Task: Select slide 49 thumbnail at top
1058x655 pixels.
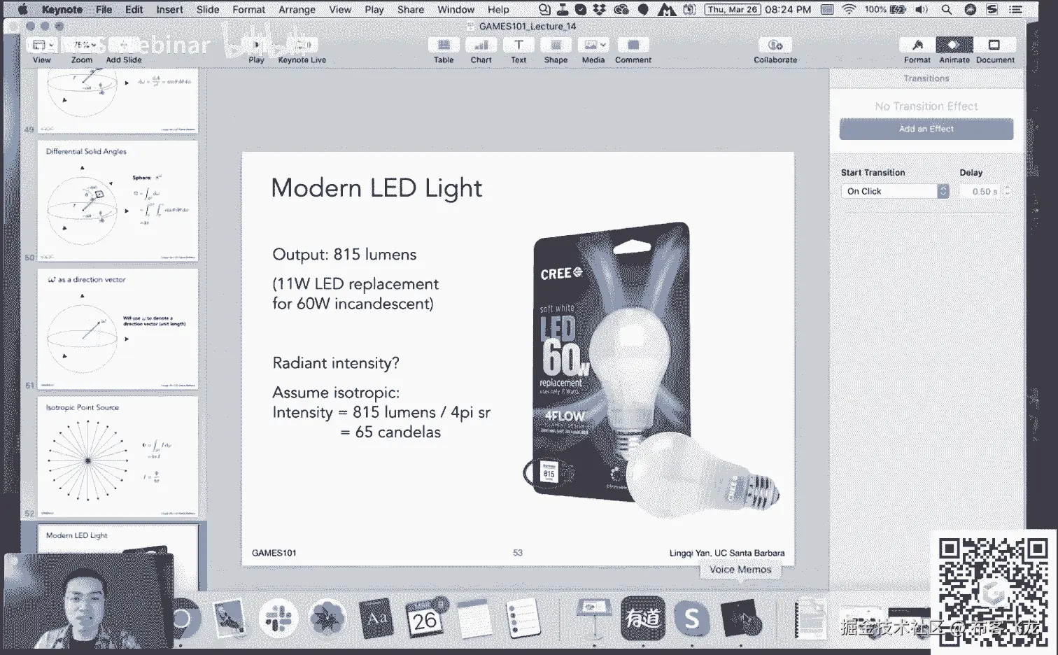Action: click(x=118, y=100)
